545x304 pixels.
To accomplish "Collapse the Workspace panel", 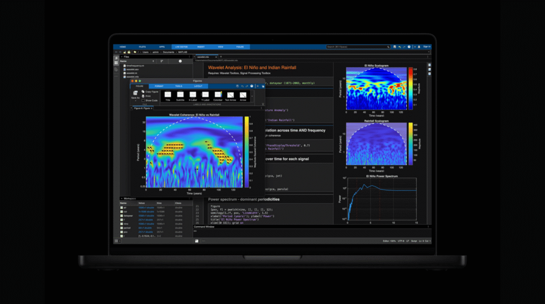I will pos(121,198).
